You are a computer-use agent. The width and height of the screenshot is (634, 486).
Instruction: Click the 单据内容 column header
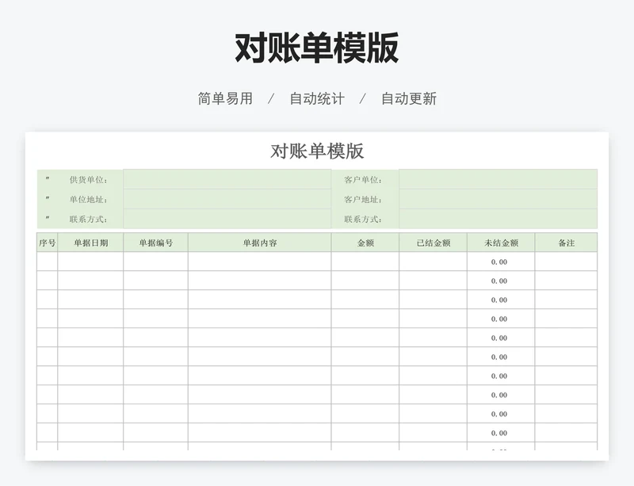(260, 243)
